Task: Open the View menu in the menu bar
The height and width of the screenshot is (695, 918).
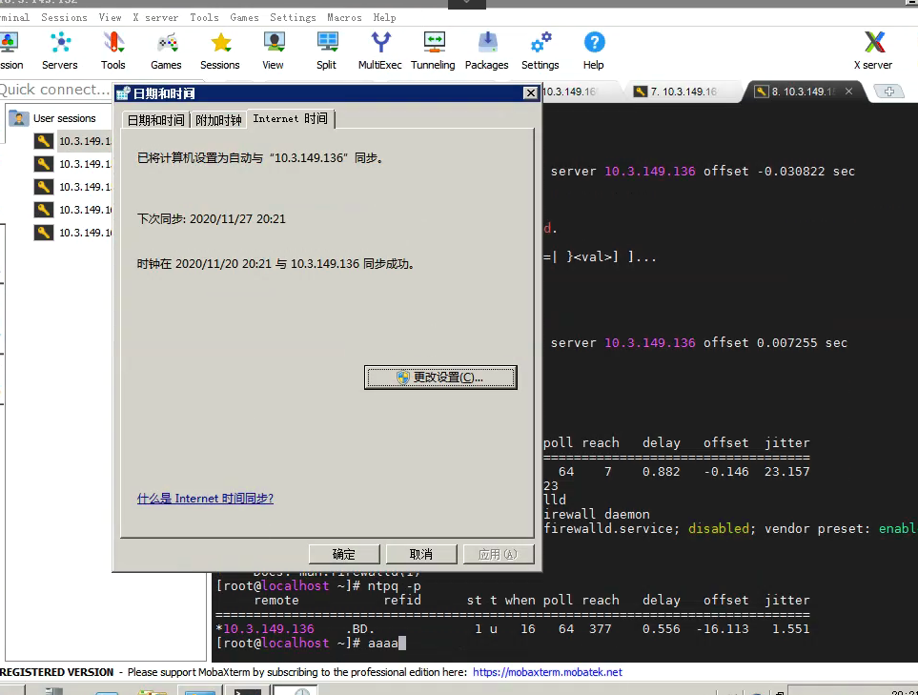Action: [110, 17]
